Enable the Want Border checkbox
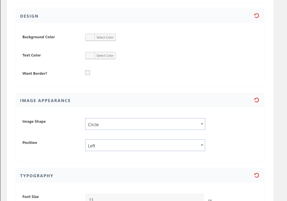Image resolution: width=287 pixels, height=201 pixels. click(87, 73)
